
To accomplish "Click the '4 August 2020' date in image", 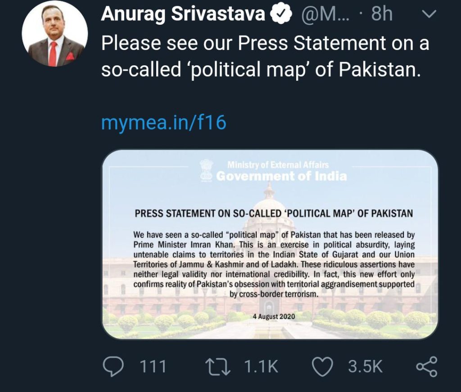I will click(274, 316).
